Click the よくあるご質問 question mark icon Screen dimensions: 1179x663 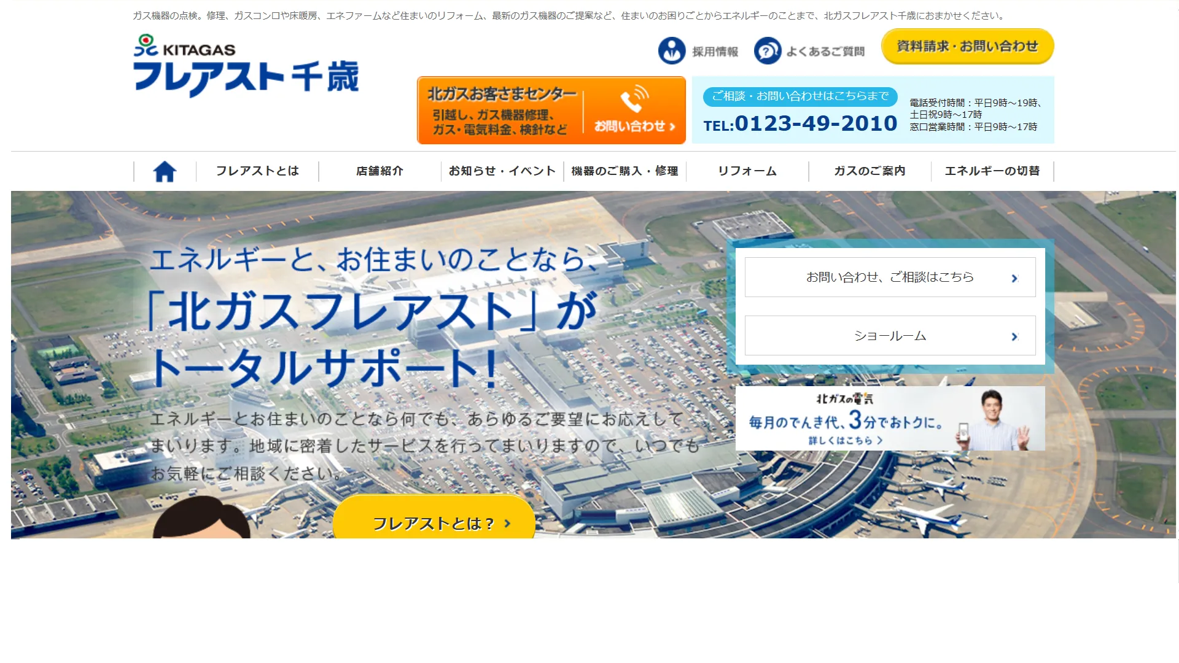click(x=768, y=51)
